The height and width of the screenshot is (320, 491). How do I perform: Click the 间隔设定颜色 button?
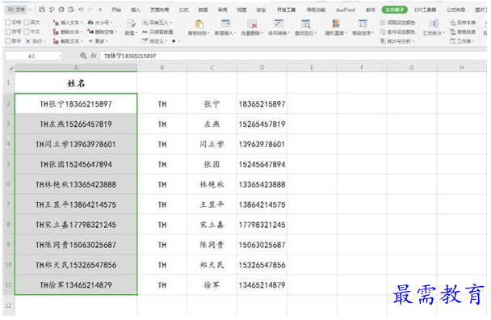tap(397, 23)
